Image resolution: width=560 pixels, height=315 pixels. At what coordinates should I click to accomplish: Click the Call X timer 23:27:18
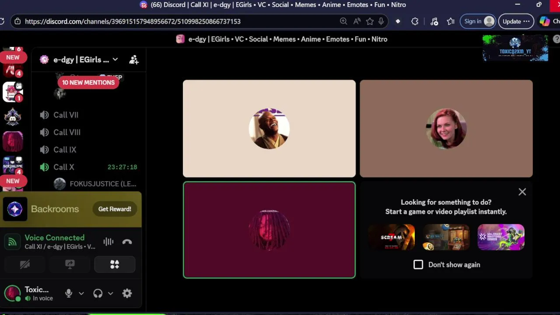tap(122, 167)
